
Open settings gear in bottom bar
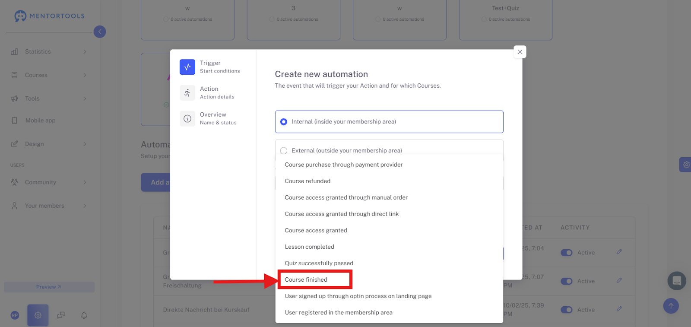tap(38, 315)
